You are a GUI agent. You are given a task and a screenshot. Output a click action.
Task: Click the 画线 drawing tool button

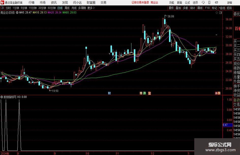click(200, 8)
